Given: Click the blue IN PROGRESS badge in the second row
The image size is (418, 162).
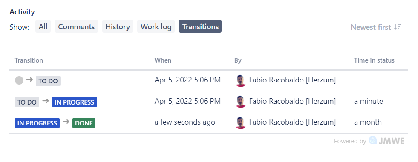Looking at the screenshot, I should (75, 102).
